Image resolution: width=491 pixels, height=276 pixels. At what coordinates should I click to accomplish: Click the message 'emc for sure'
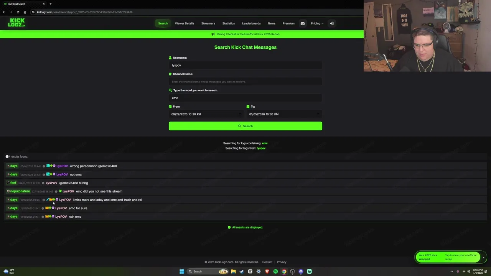pyautogui.click(x=78, y=208)
